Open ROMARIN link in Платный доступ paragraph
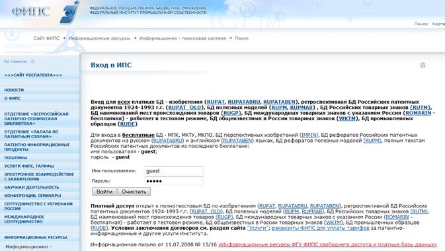The image size is (445, 251). (x=397, y=217)
